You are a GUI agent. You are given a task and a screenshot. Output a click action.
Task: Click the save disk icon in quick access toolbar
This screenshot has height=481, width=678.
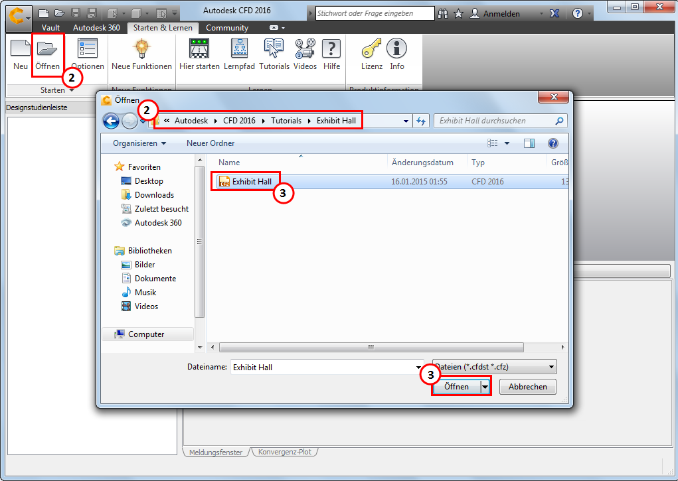pyautogui.click(x=76, y=13)
